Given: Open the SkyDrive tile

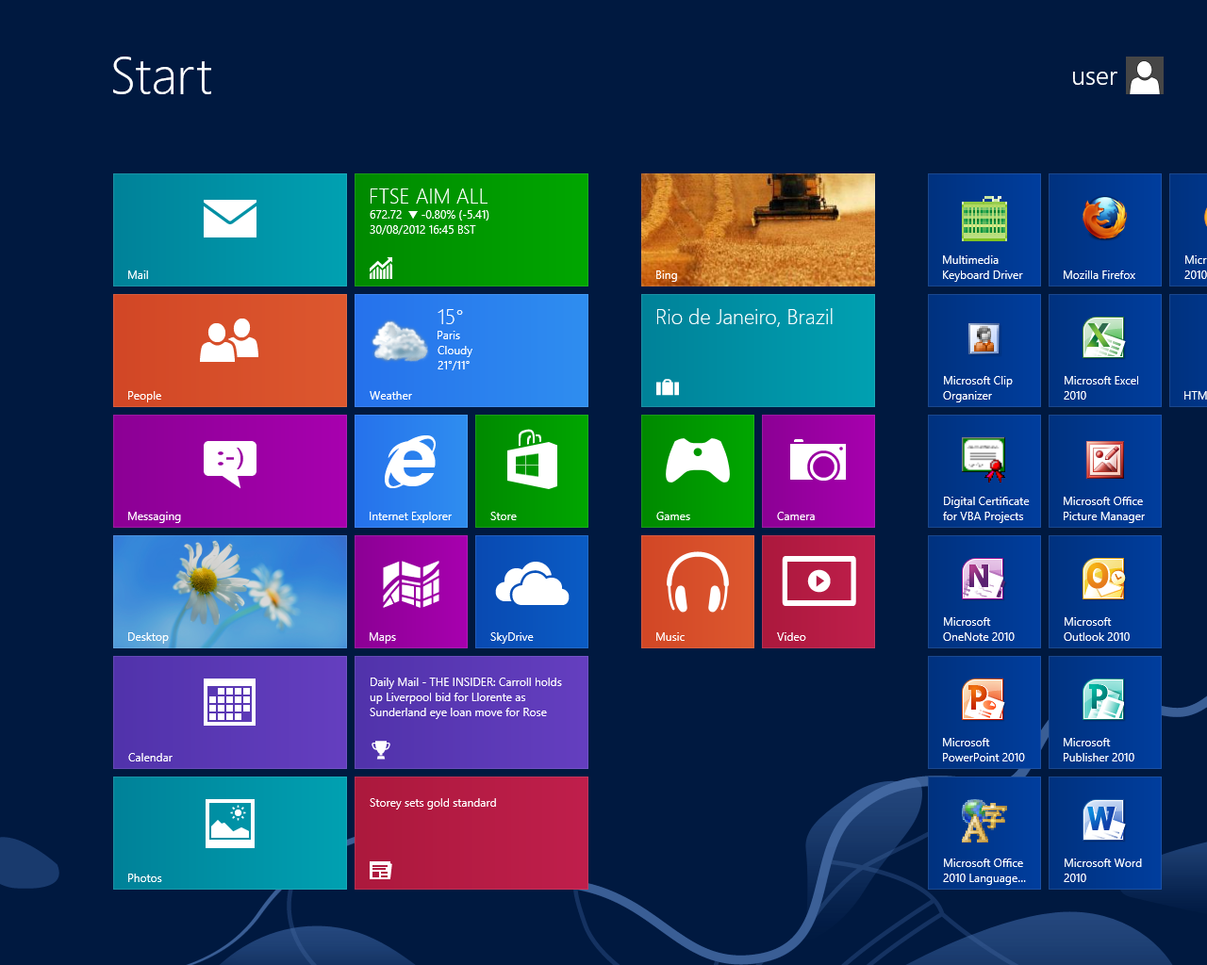Looking at the screenshot, I should pyautogui.click(x=532, y=592).
